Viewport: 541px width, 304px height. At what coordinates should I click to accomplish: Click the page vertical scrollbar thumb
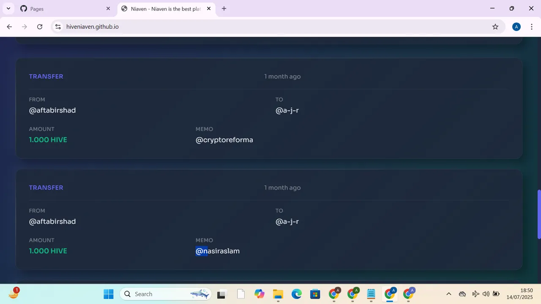(x=539, y=214)
